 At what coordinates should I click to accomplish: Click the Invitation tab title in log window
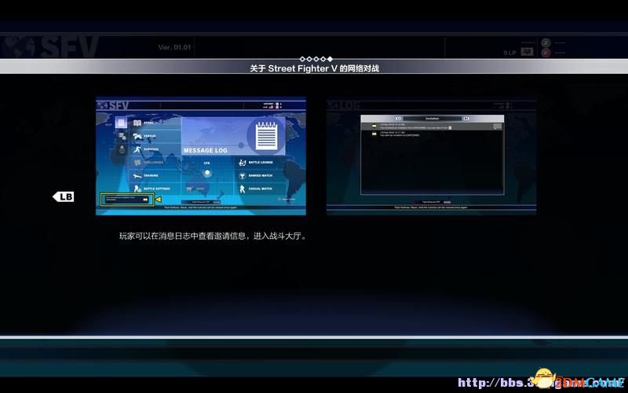point(433,119)
